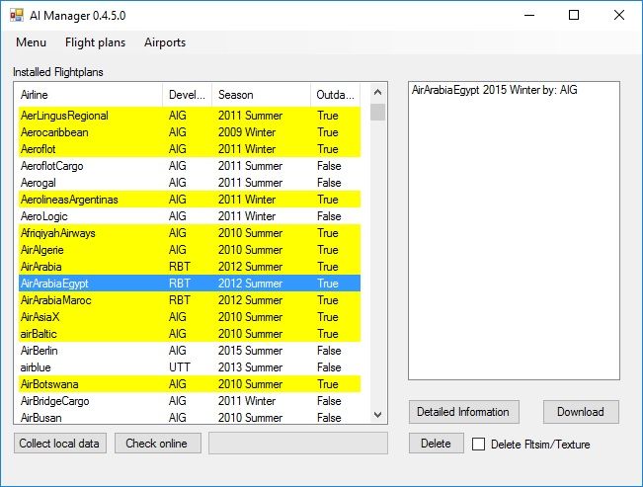The height and width of the screenshot is (487, 643).
Task: Click the list scrollbar down arrow
Action: coord(377,415)
